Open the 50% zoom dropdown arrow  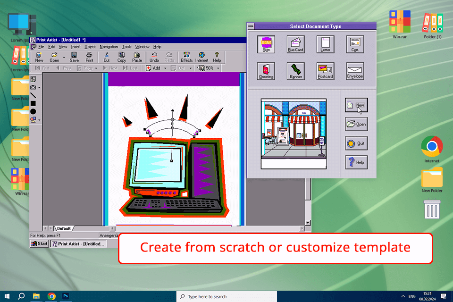click(218, 68)
